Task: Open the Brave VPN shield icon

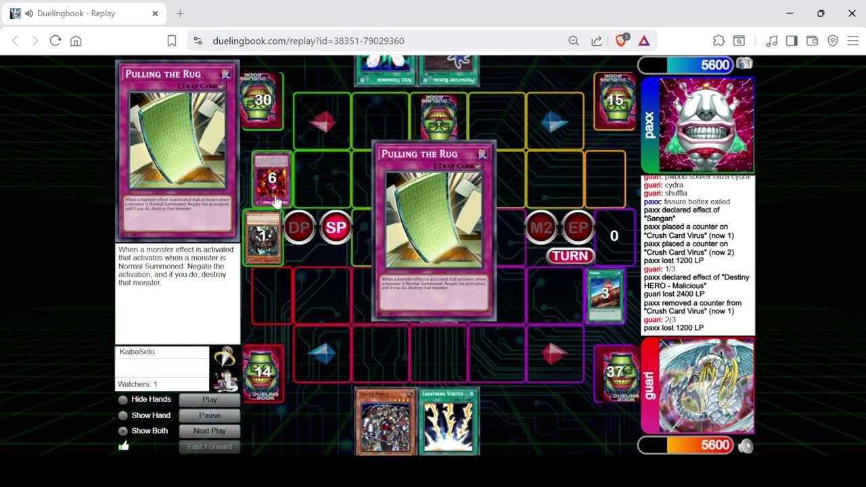Action: coord(833,41)
